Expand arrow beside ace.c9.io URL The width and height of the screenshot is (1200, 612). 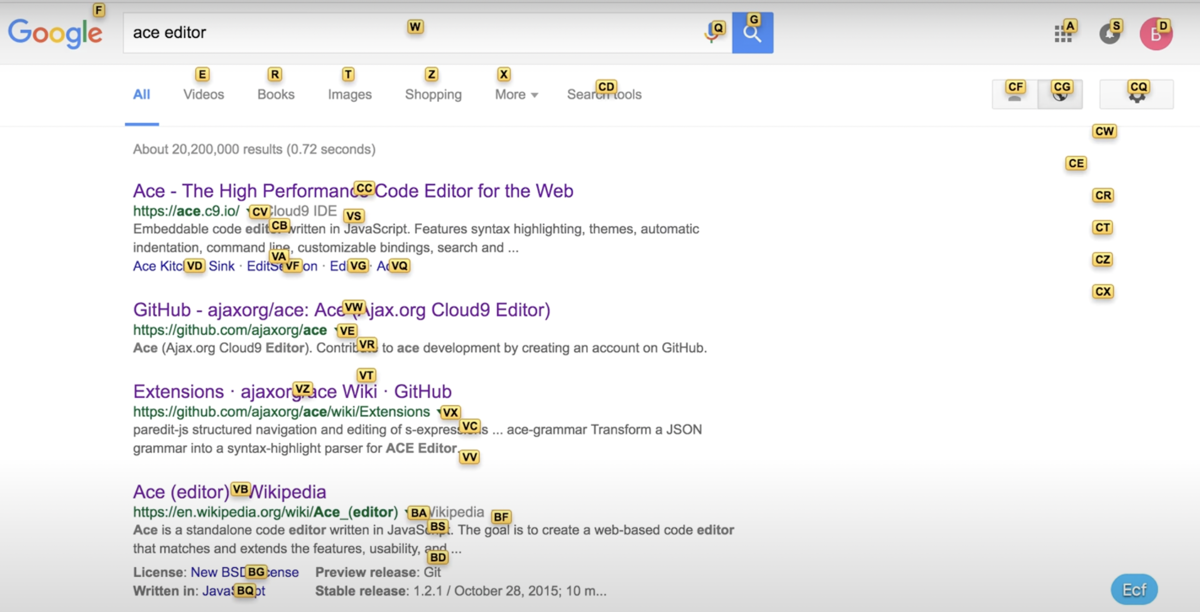(x=248, y=211)
